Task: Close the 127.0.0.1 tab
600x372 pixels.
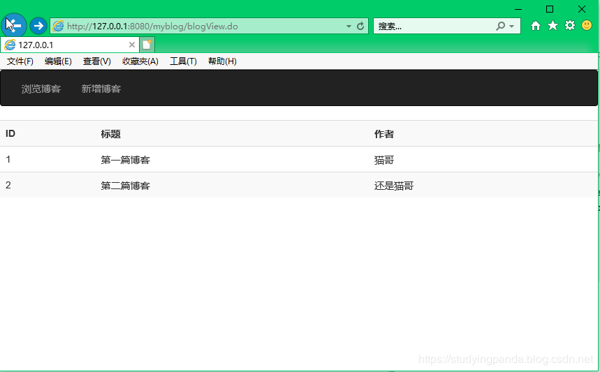Action: point(131,45)
